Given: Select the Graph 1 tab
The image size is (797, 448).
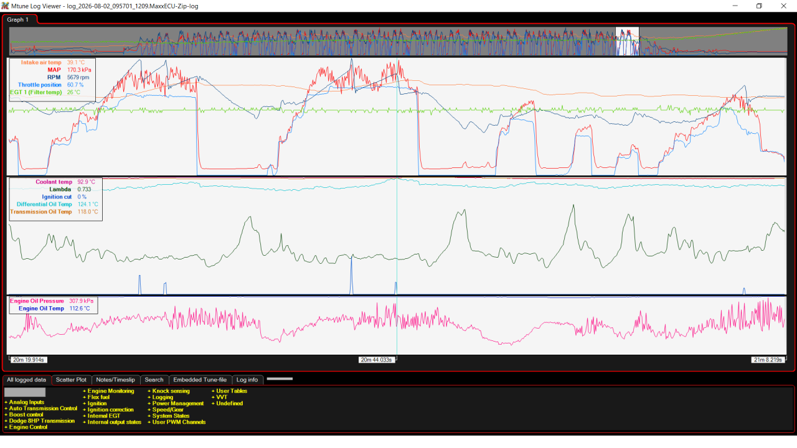Looking at the screenshot, I should point(18,19).
